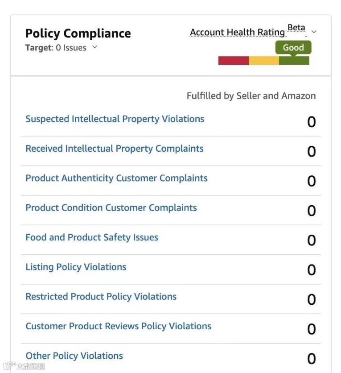
Task: View Restricted Product Policy Violations
Action: pos(101,297)
